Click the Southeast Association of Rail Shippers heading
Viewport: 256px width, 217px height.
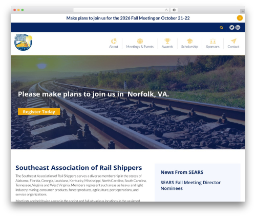pyautogui.click(x=79, y=168)
